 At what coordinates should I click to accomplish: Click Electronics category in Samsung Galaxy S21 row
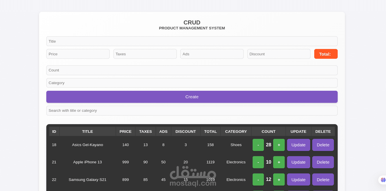coord(236,179)
